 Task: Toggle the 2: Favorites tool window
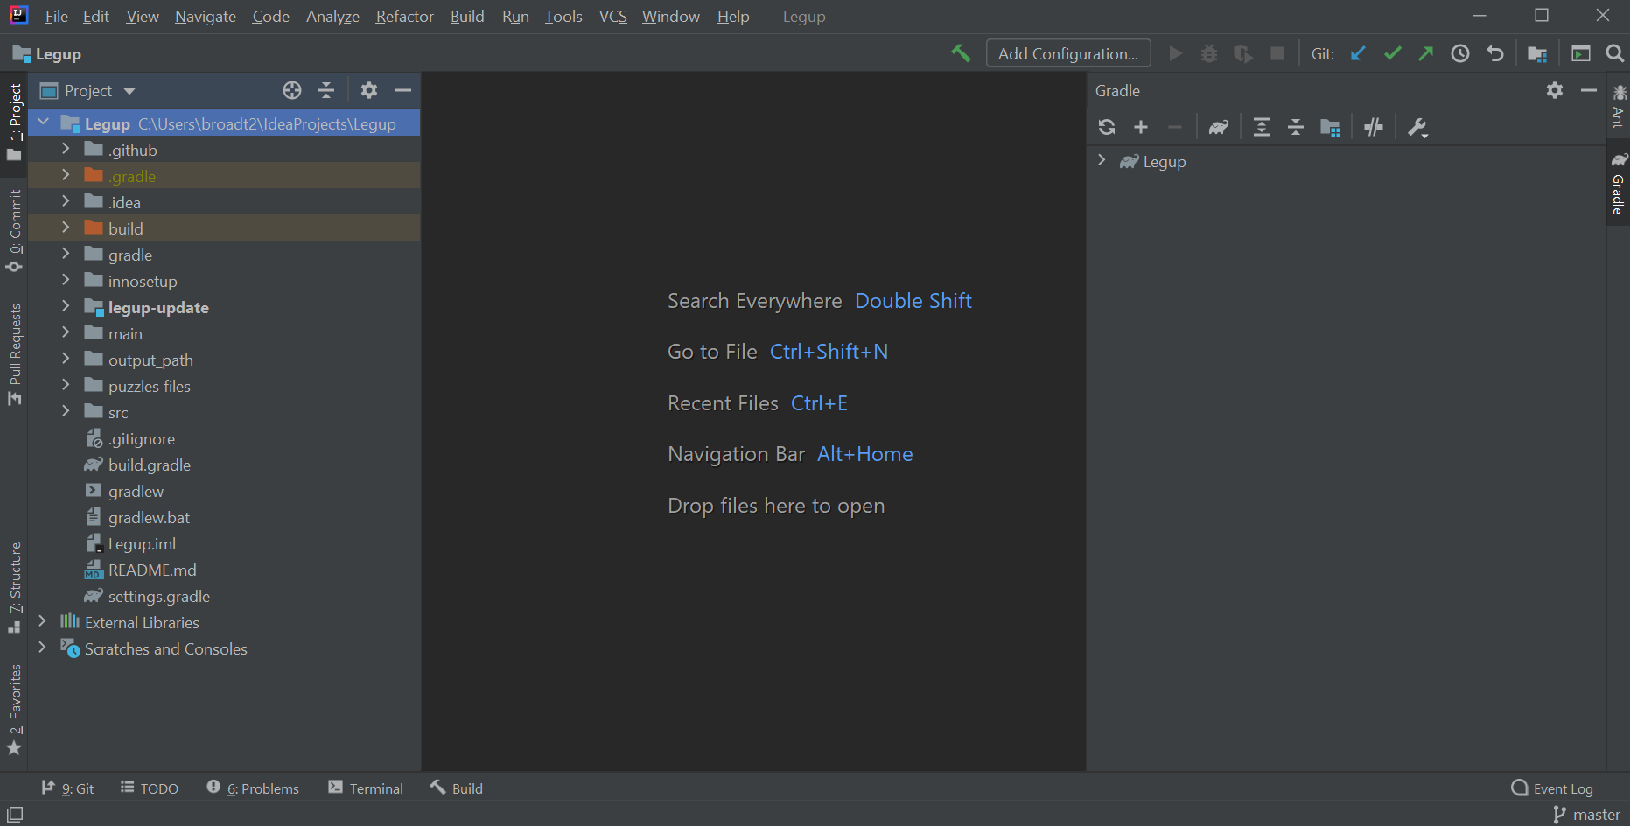[x=15, y=709]
